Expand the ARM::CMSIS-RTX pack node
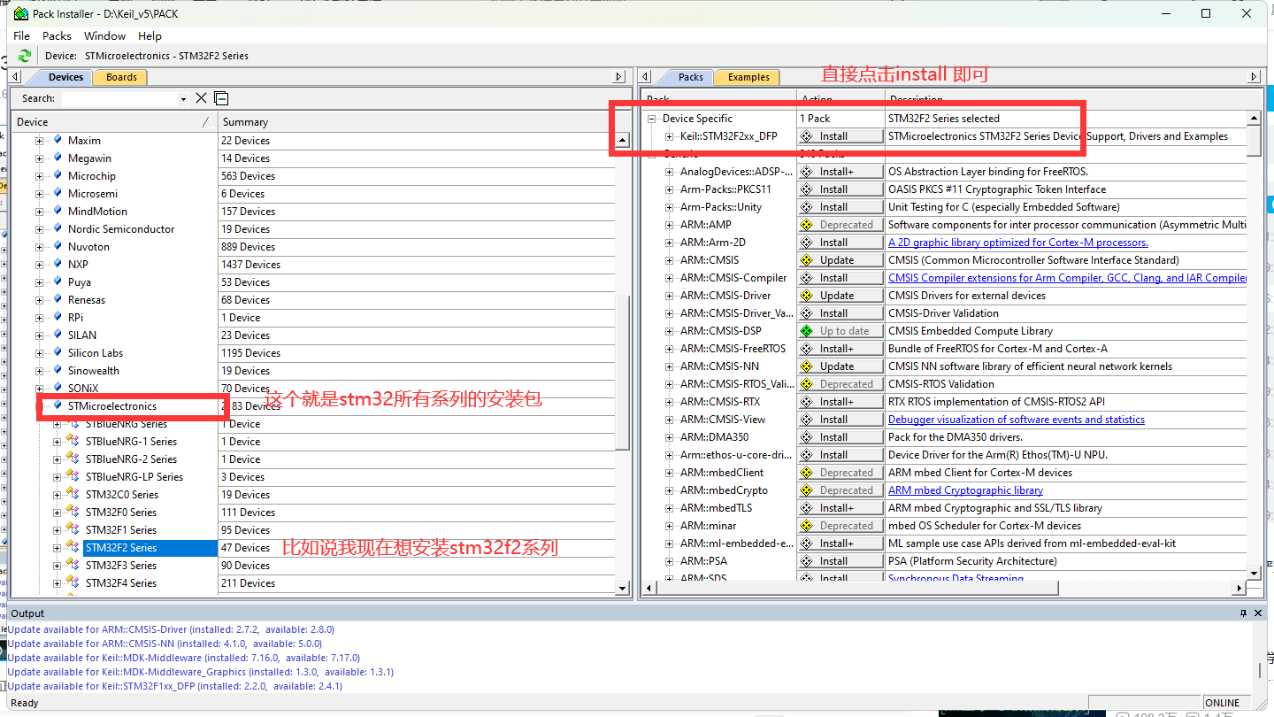1274x717 pixels. click(x=670, y=402)
